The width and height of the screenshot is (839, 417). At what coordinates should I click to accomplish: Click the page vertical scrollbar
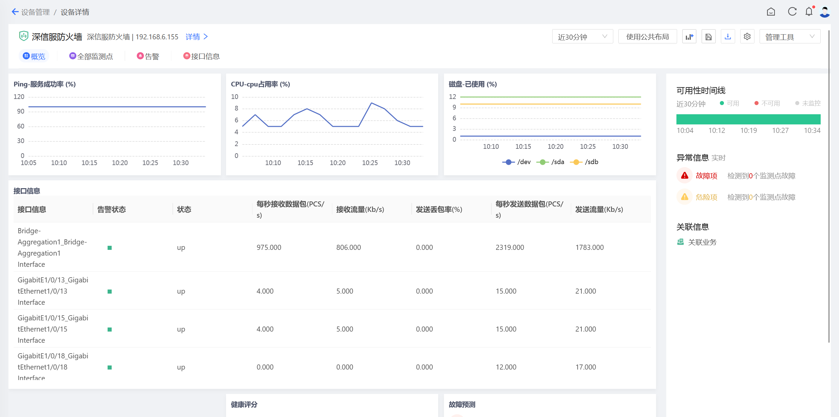coord(829,186)
